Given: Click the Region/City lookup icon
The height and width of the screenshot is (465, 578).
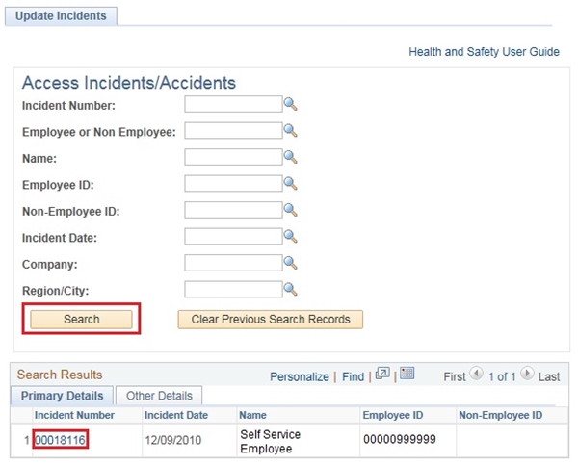Looking at the screenshot, I should (x=290, y=289).
